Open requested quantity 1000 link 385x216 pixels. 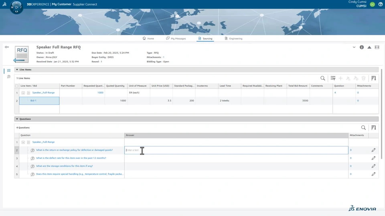pos(100,92)
